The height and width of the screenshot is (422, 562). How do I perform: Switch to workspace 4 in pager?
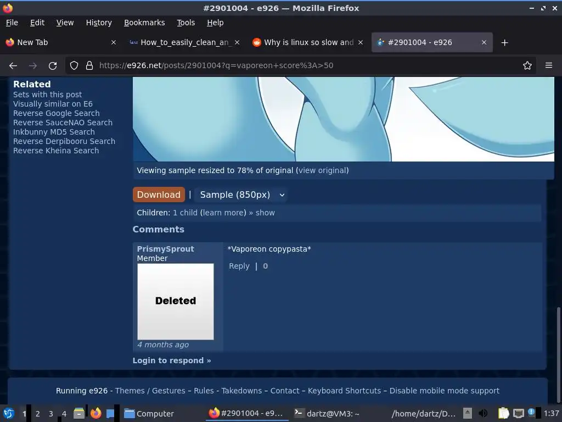pos(64,414)
